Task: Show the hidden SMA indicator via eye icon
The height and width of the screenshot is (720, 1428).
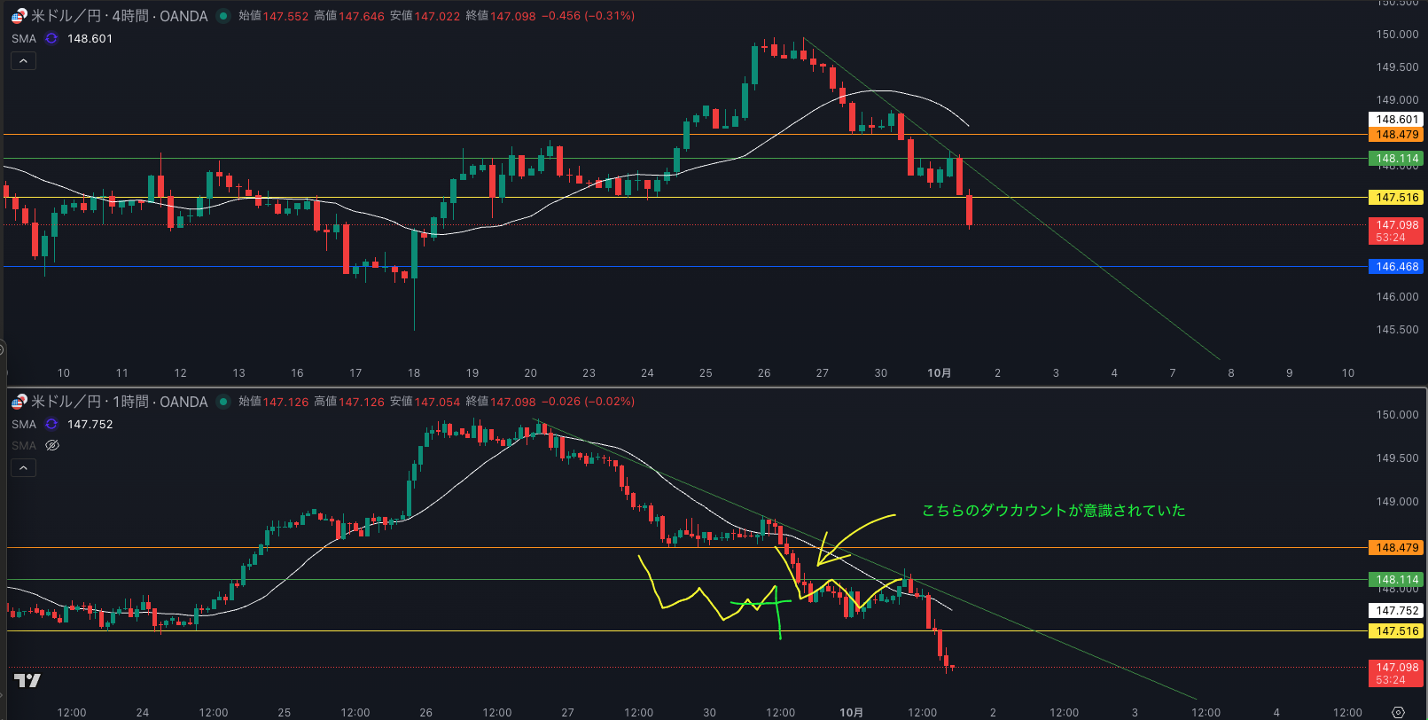Action: coord(52,446)
